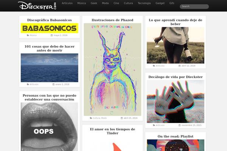Go to the Música section
Viewport: 227px width, 151px height.
[x=81, y=3]
